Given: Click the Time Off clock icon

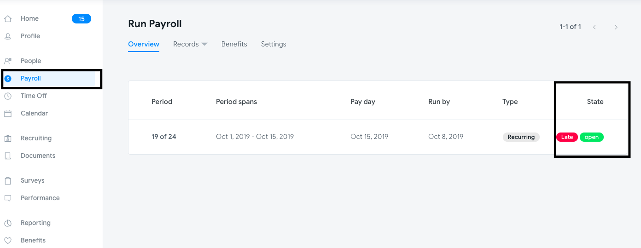Looking at the screenshot, I should [x=8, y=96].
